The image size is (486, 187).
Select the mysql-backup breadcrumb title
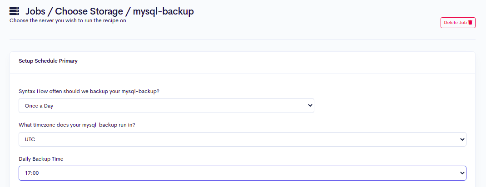164,11
